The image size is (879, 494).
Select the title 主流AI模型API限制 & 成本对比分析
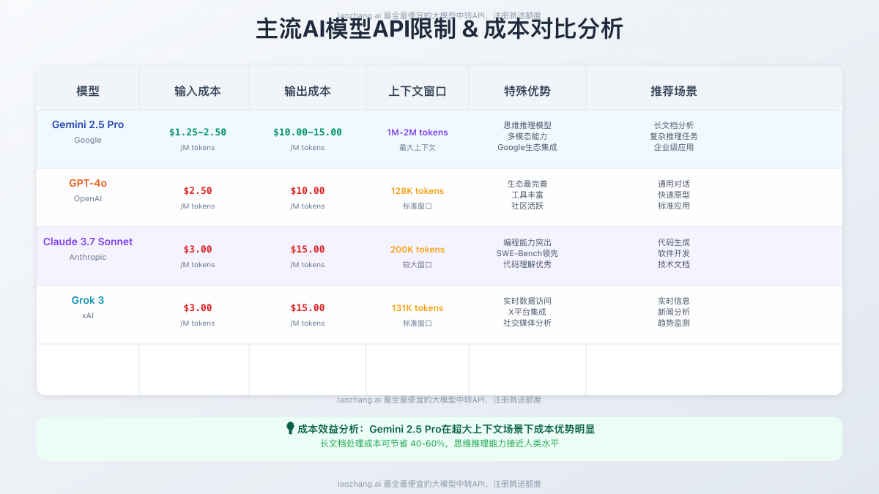pyautogui.click(x=439, y=30)
